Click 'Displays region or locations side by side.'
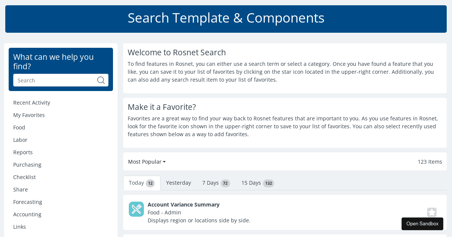This screenshot has width=452, height=237. (x=199, y=220)
